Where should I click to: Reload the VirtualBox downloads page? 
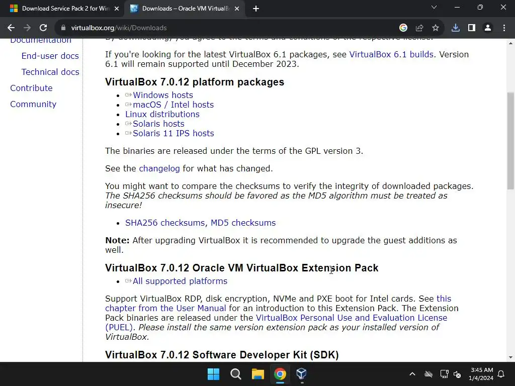[x=43, y=28]
